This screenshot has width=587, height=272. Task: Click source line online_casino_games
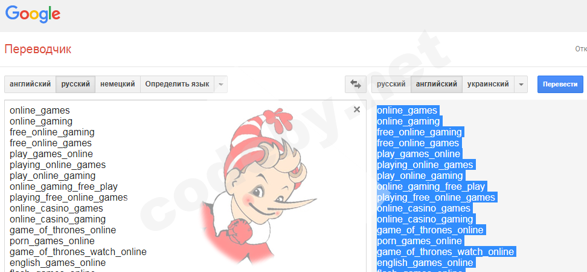coord(57,209)
